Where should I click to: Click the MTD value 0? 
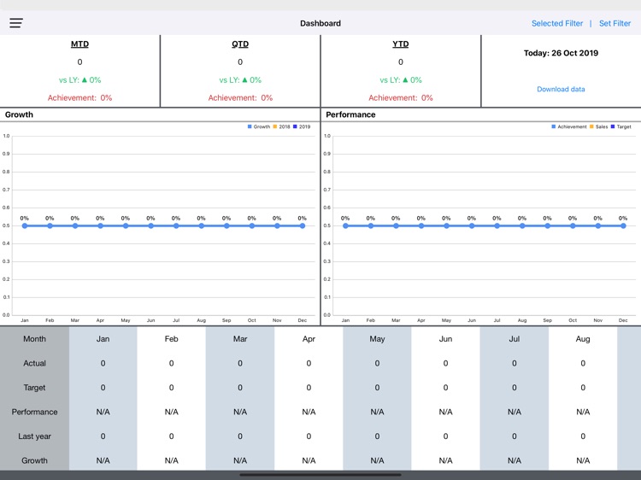point(79,62)
